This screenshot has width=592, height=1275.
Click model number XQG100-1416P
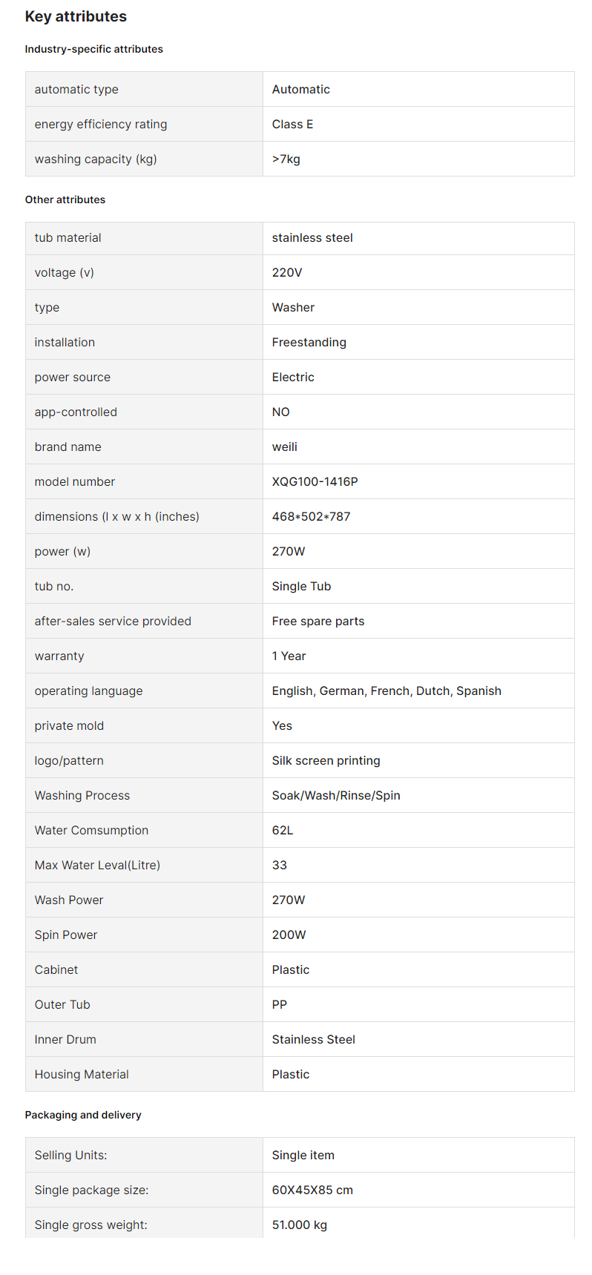(315, 481)
